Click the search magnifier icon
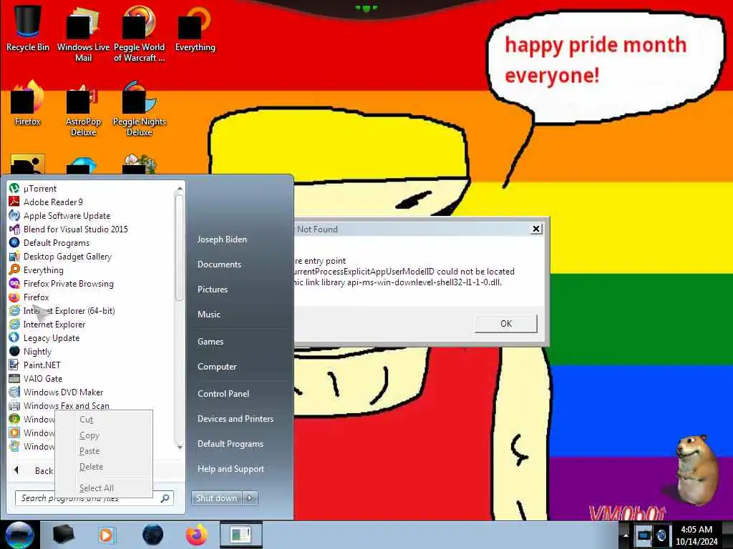The width and height of the screenshot is (733, 549). click(165, 498)
